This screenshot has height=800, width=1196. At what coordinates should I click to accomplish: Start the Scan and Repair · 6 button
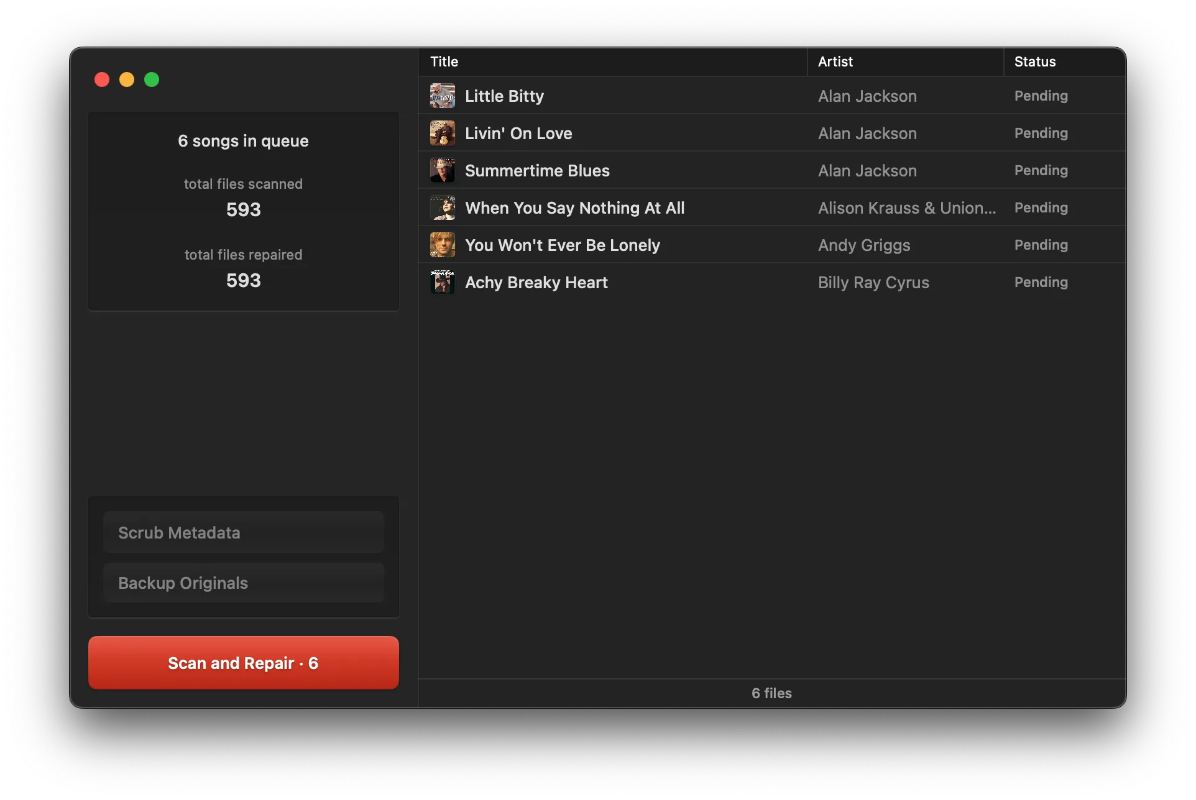tap(243, 662)
